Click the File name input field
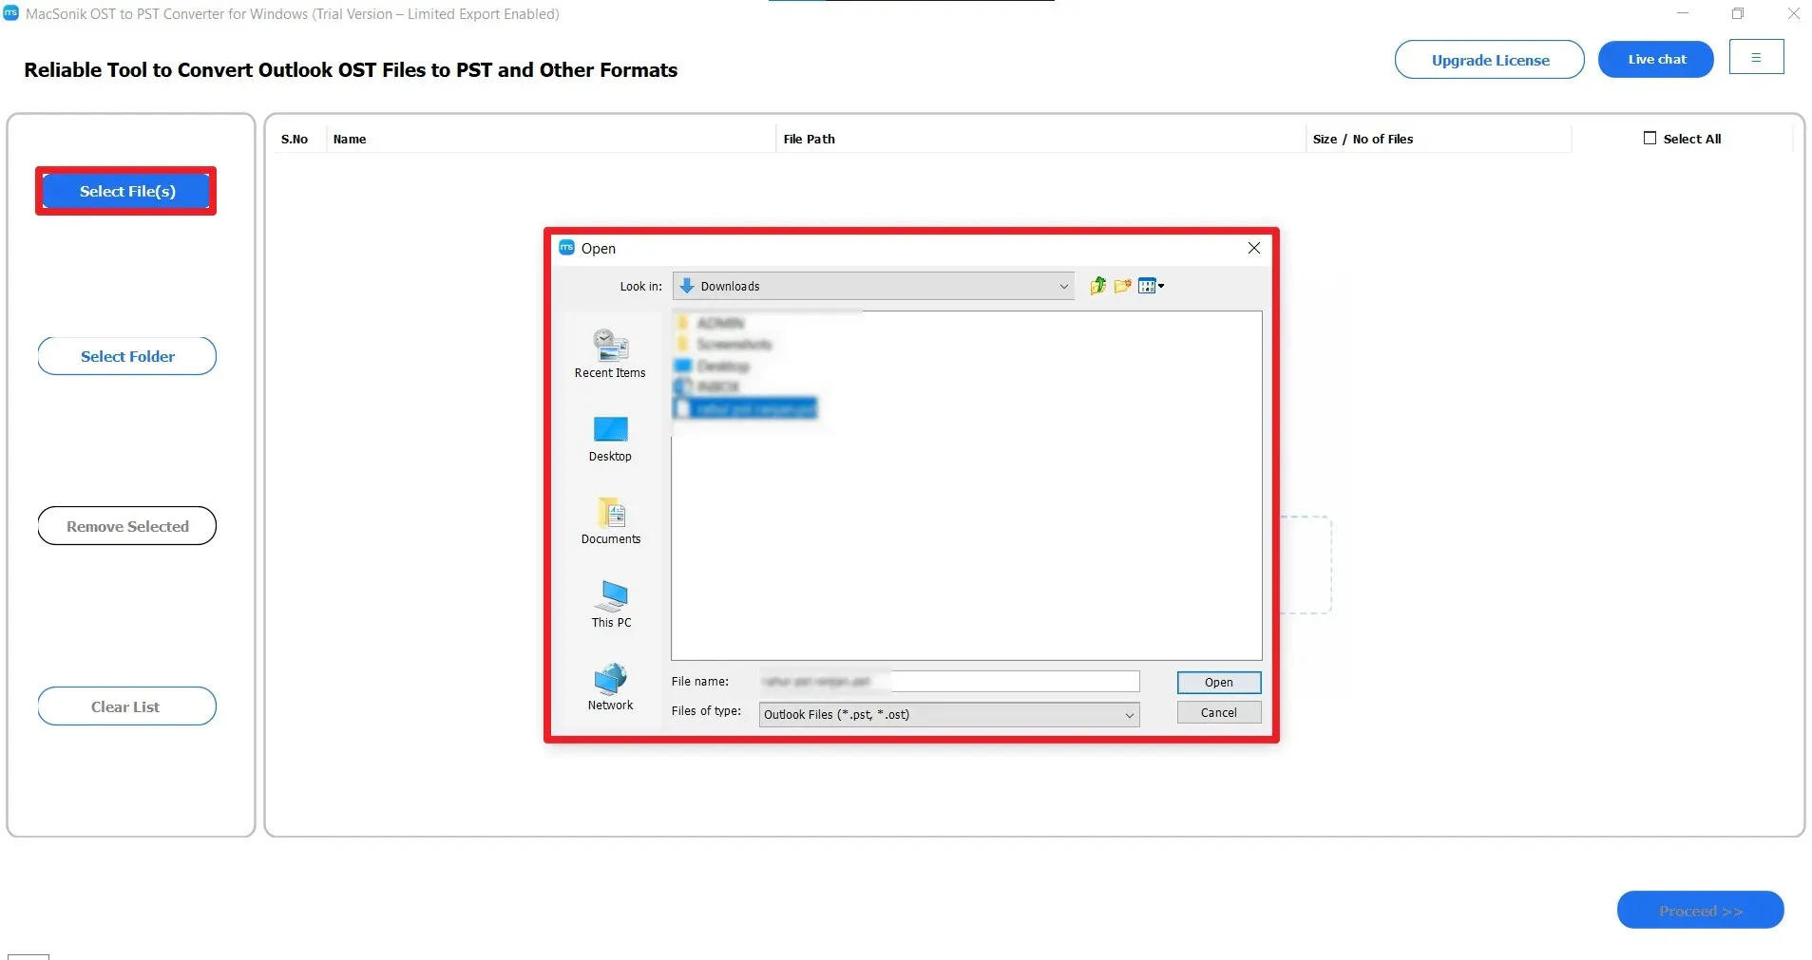 949,682
